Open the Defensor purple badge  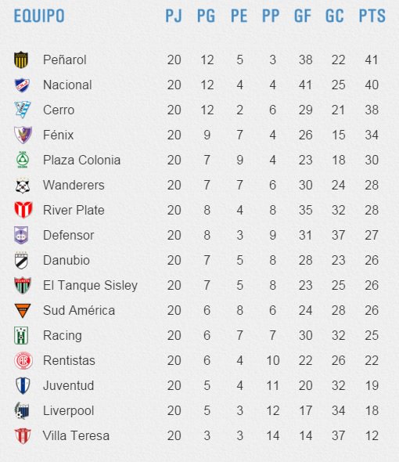(21, 235)
